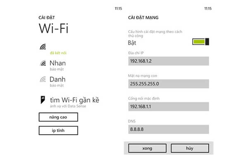248x160 pixels.
Task: Tap the clock on network settings screen
Action: point(208,9)
